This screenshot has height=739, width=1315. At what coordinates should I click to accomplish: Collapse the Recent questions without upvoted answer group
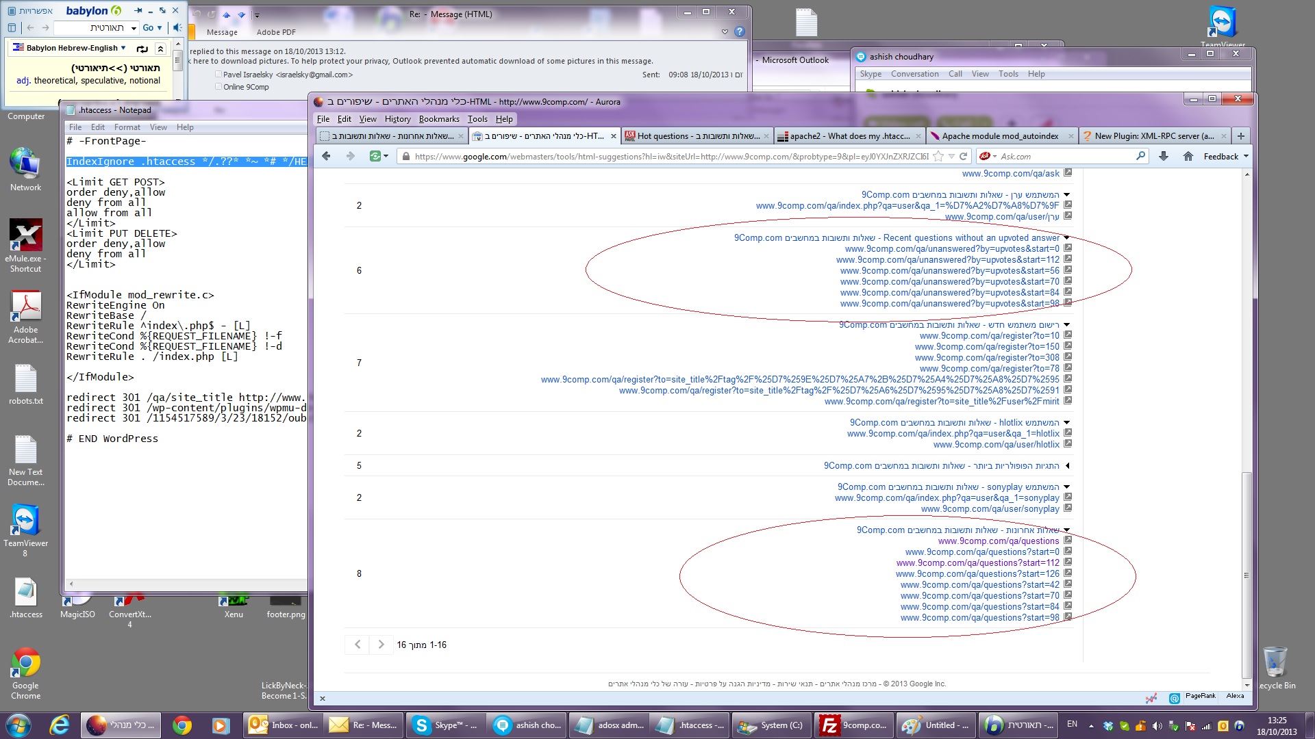[1067, 238]
